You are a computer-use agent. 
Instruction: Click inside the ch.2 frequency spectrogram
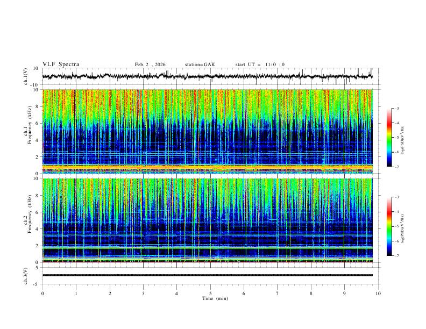click(207, 220)
